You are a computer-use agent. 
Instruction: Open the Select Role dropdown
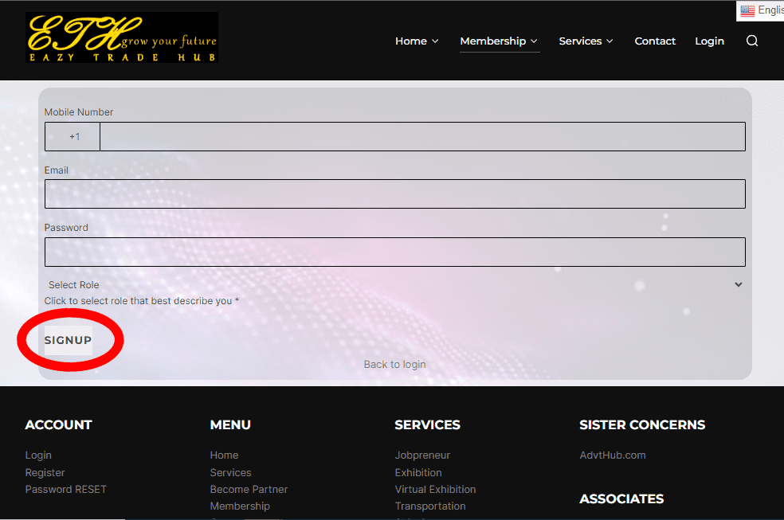tap(394, 284)
